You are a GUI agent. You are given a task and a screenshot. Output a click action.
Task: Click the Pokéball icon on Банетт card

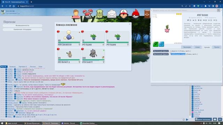click(x=83, y=49)
